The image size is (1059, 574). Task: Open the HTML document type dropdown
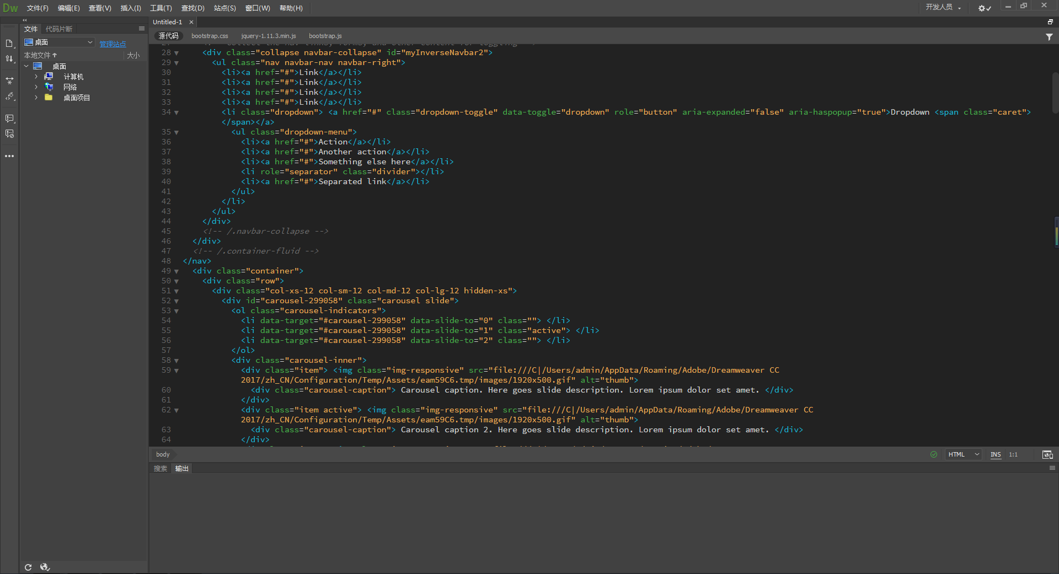click(962, 454)
